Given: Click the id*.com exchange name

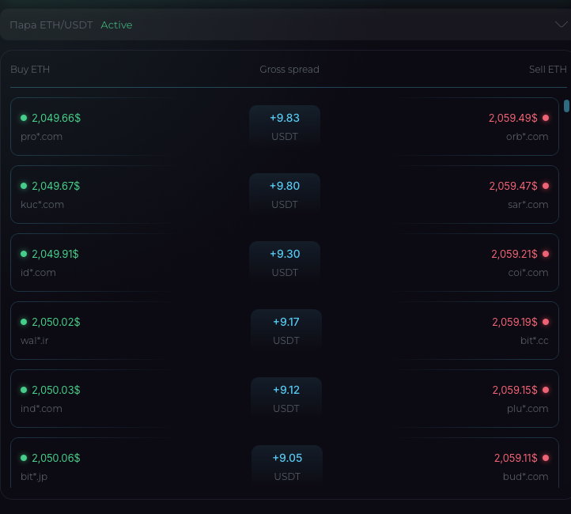Looking at the screenshot, I should [38, 273].
